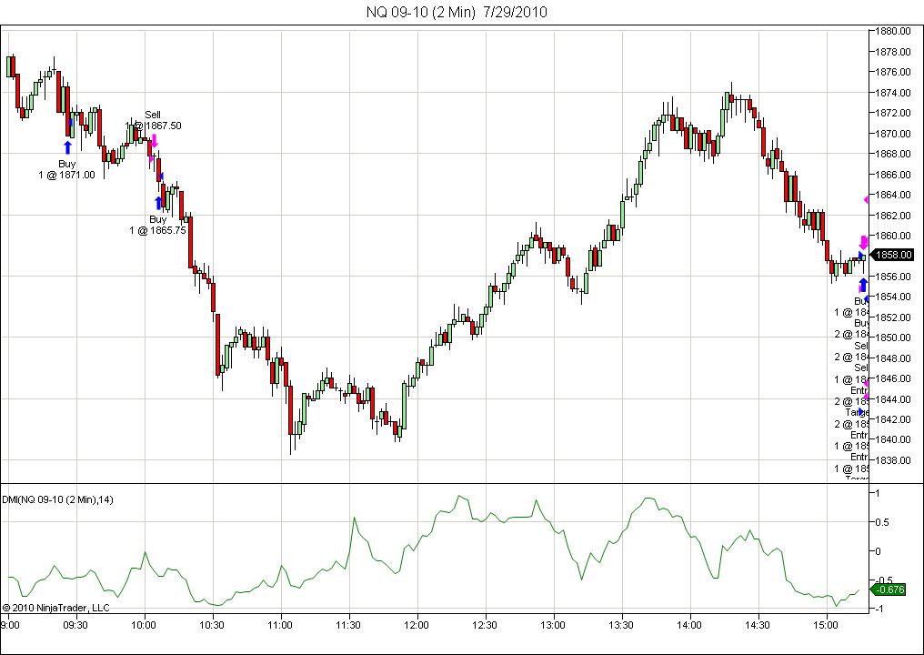
Task: Click the blue Buy arrow at 1865.75
Action: coord(158,203)
